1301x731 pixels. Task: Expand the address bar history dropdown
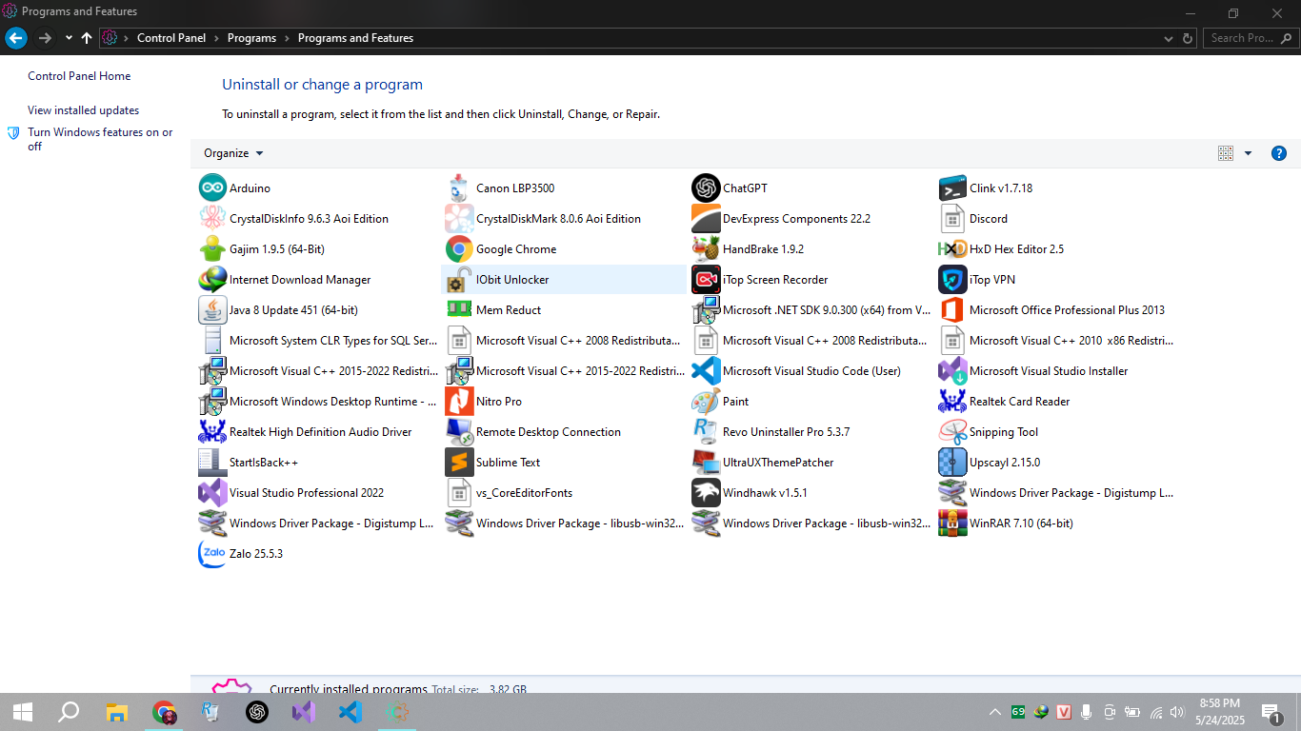click(1169, 38)
